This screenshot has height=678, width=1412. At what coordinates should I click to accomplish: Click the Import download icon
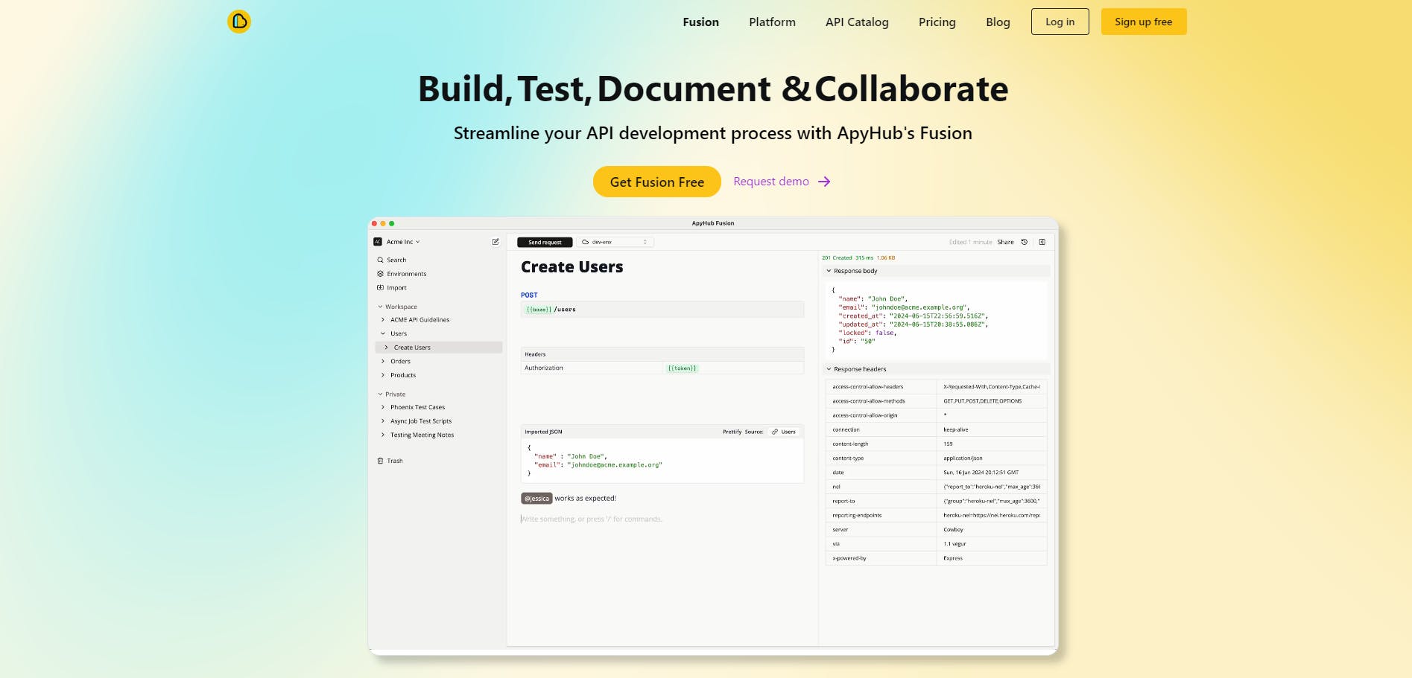tap(380, 287)
